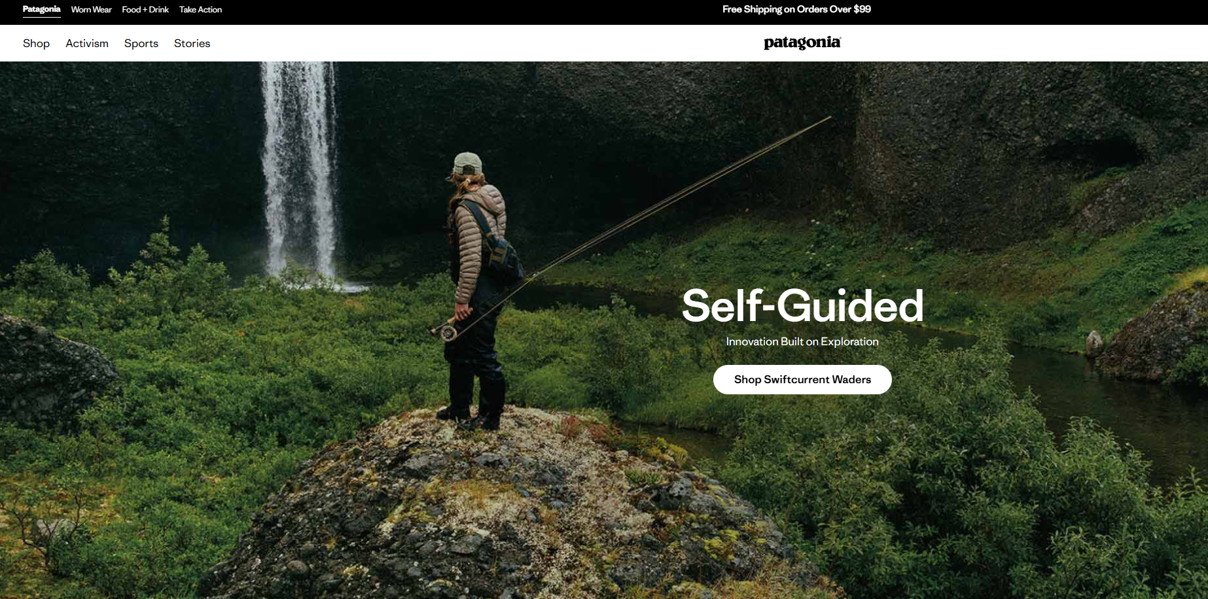The height and width of the screenshot is (599, 1208).
Task: Click the Innovation Built on Exploration subtitle
Action: (802, 341)
